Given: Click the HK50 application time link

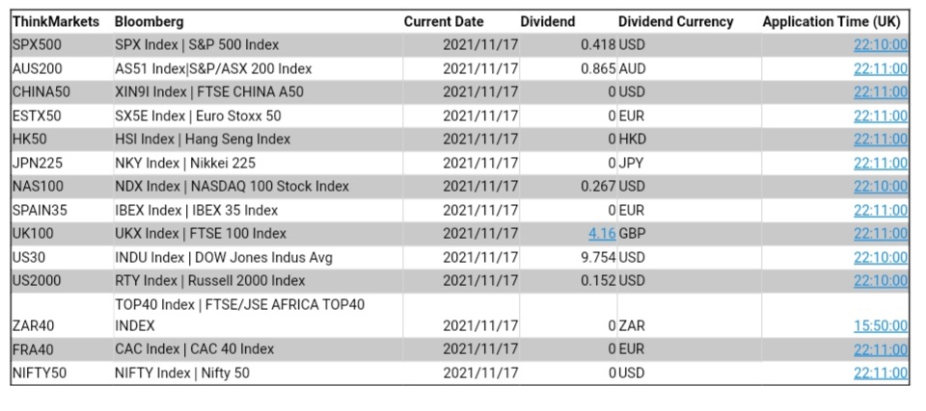Looking at the screenshot, I should pyautogui.click(x=880, y=140).
